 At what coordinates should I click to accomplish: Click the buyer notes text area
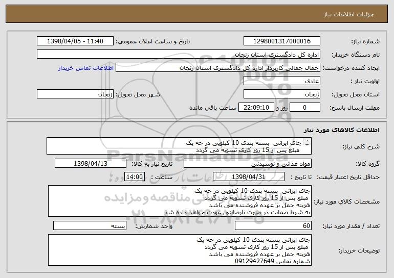180,250
